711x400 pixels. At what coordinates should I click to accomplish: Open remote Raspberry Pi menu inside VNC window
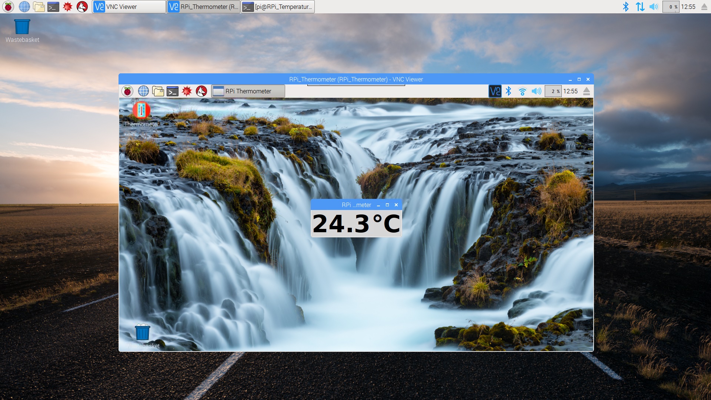(x=127, y=91)
